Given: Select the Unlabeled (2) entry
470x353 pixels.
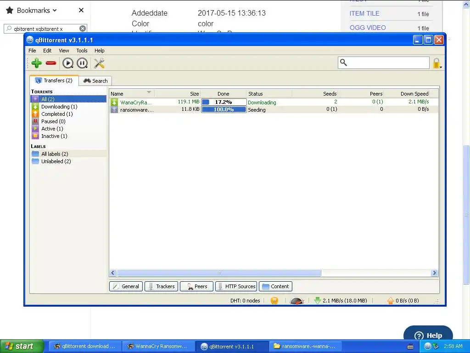Looking at the screenshot, I should tap(69, 161).
